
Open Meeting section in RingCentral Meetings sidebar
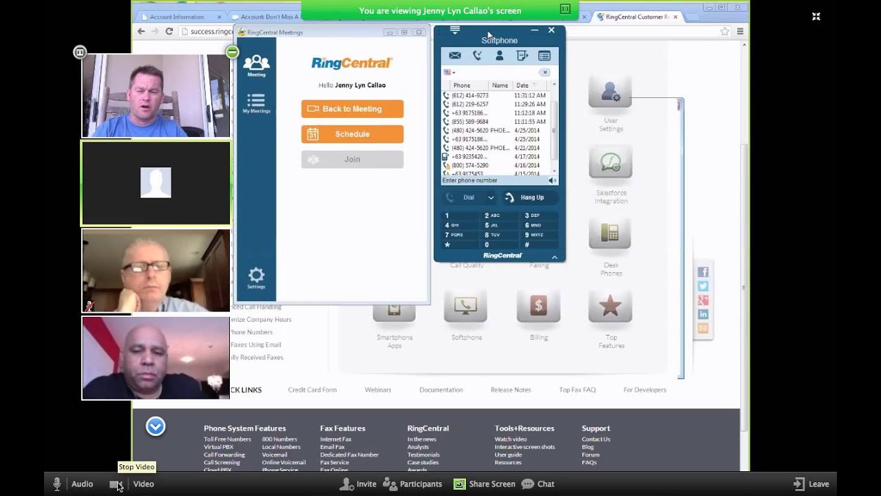tap(256, 66)
